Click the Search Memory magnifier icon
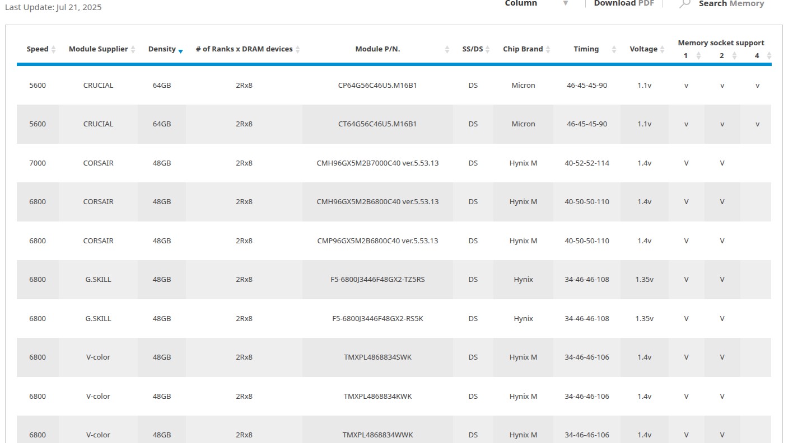This screenshot has width=793, height=443. tap(684, 3)
